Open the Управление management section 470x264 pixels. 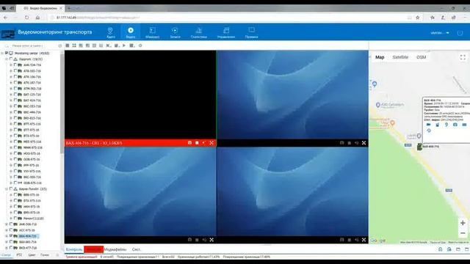click(x=226, y=32)
